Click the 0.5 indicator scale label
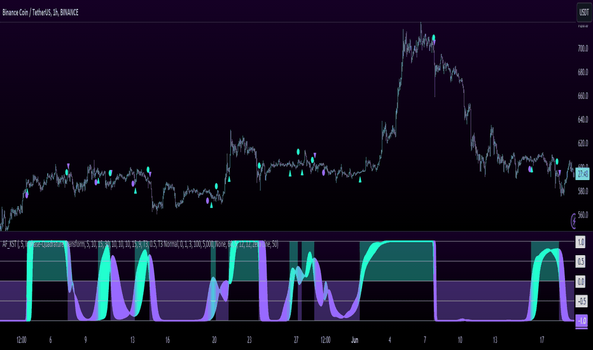Viewport: 593px width, 350px height. point(580,262)
